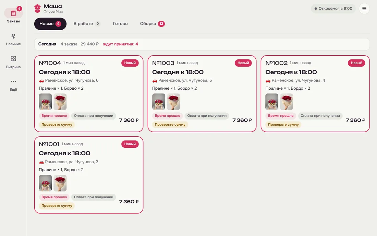Viewport: 377px width, 236px height.
Task: Click the Новый badge on order №1001
Action: coord(130,144)
